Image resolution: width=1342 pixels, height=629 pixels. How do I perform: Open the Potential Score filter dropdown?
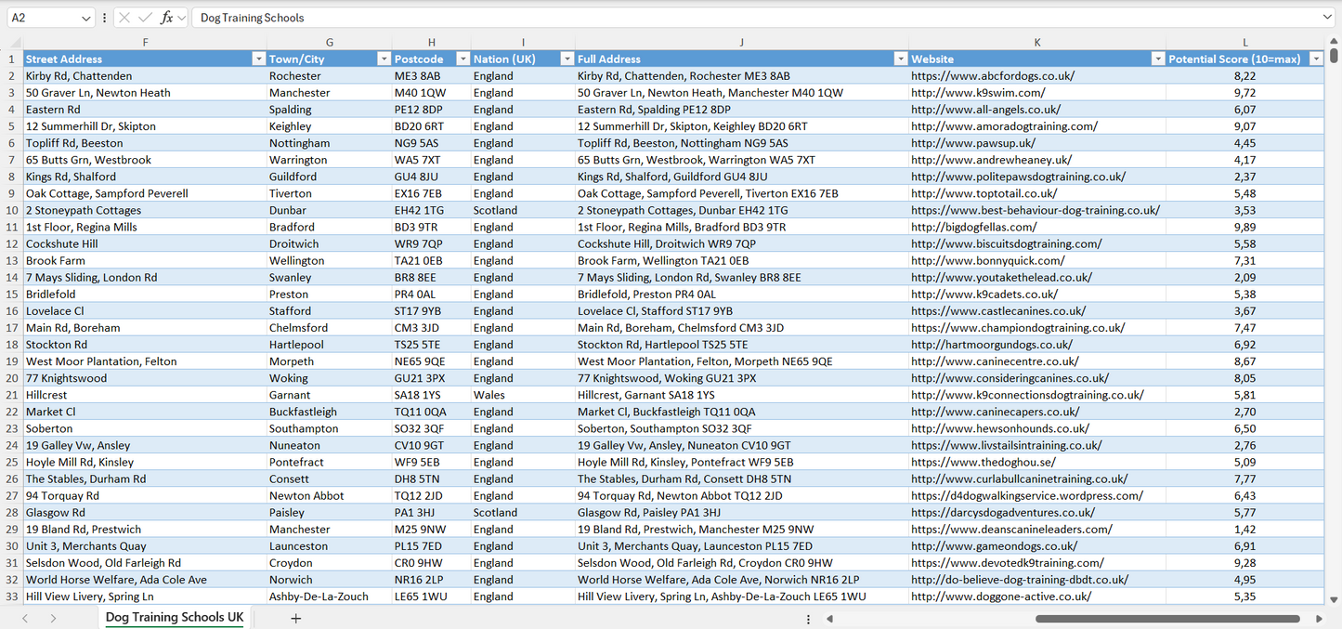coord(1315,59)
